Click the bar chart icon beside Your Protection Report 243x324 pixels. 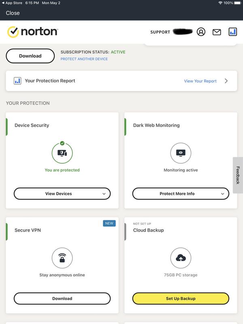pos(17,81)
